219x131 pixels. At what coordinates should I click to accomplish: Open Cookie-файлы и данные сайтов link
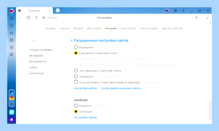[121, 88]
